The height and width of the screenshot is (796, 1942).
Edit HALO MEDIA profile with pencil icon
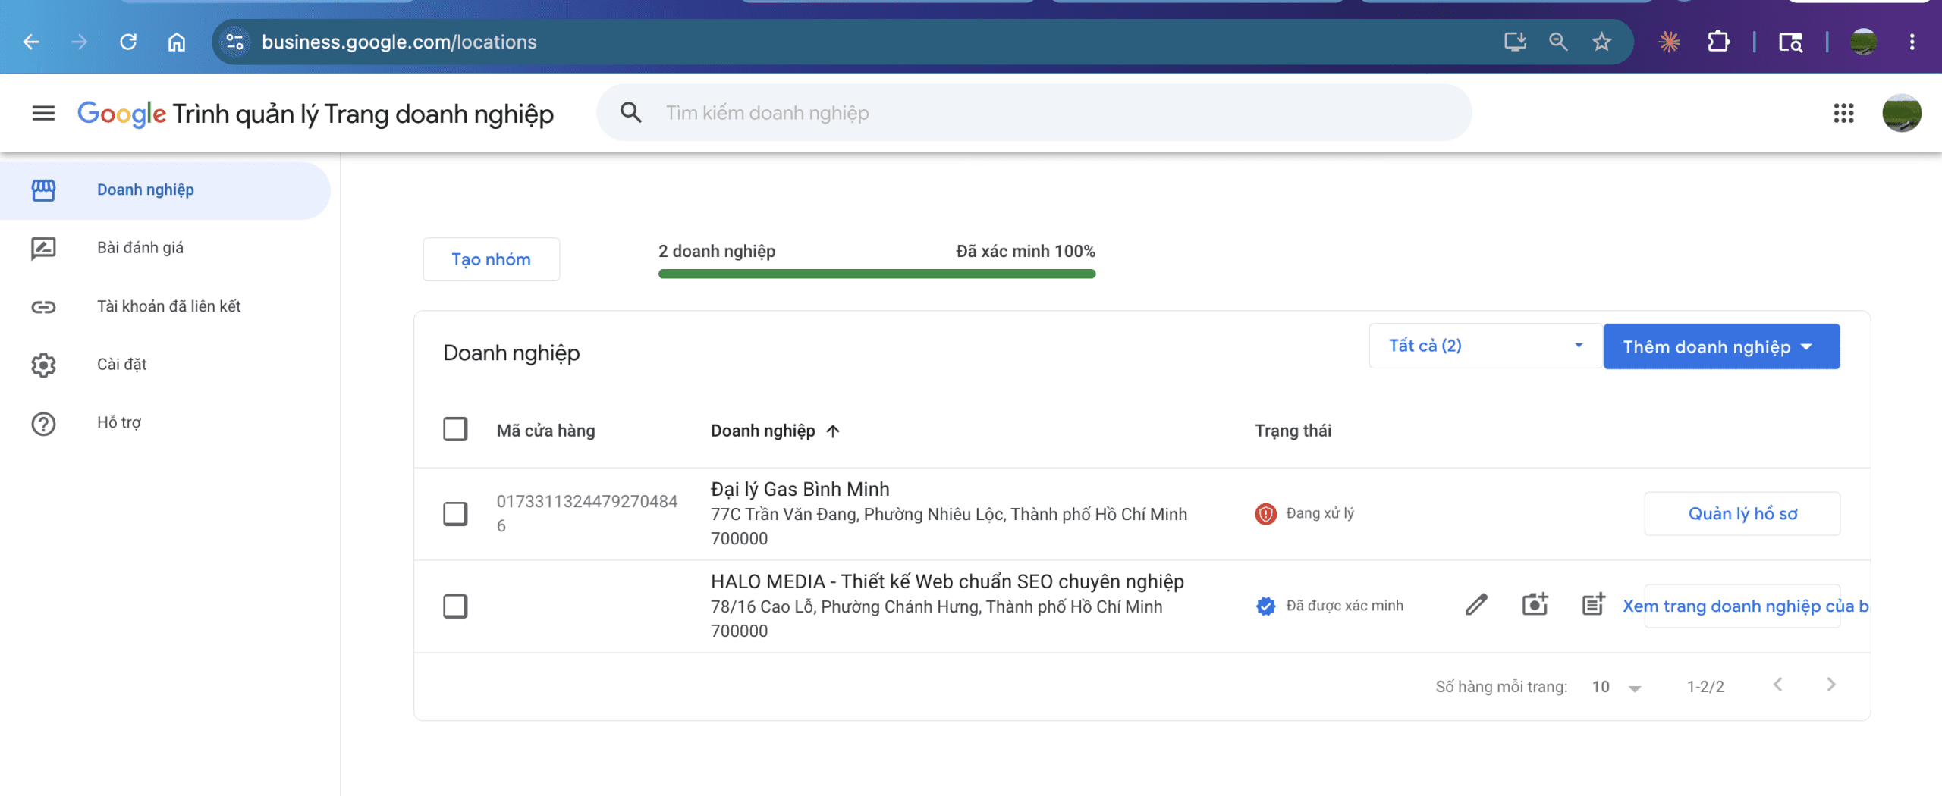1476,605
